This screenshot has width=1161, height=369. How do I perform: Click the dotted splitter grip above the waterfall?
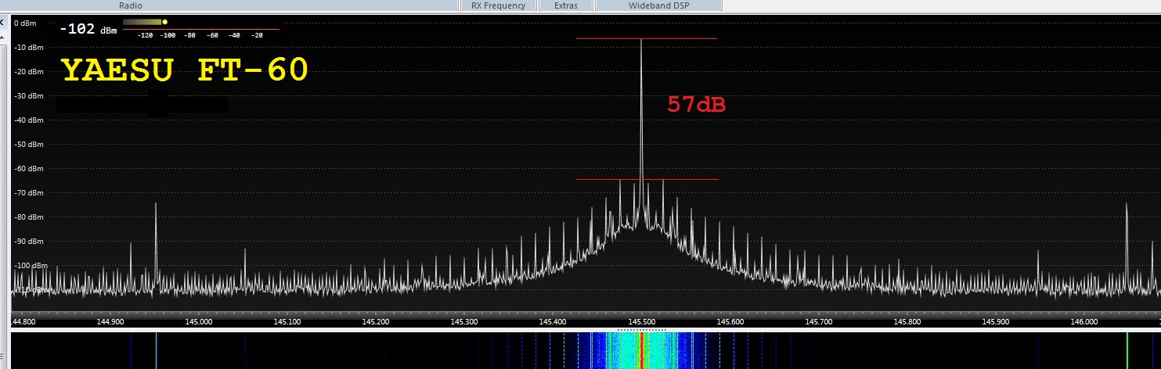point(641,329)
